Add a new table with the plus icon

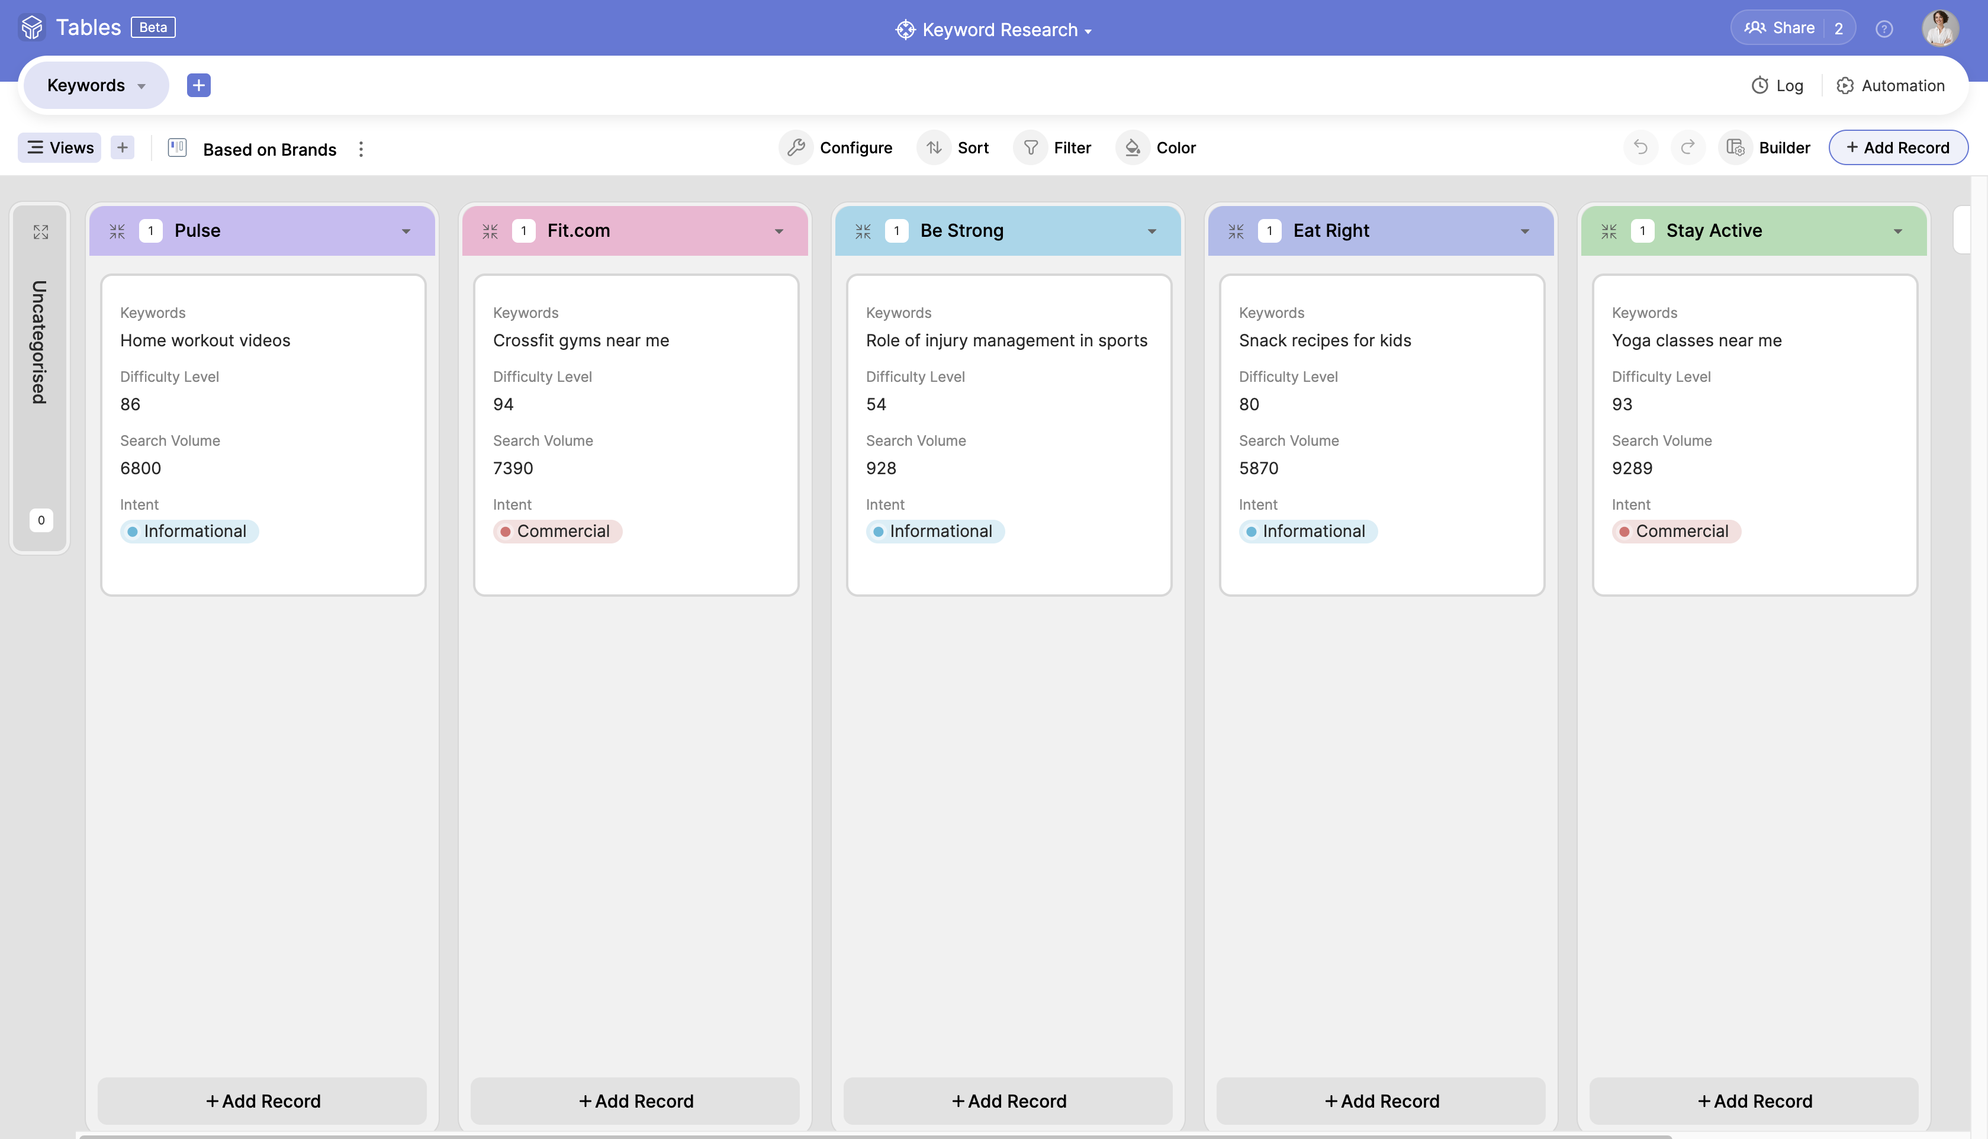199,85
